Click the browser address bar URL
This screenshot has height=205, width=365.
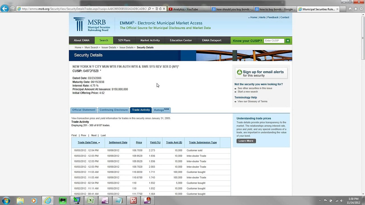(84, 9)
